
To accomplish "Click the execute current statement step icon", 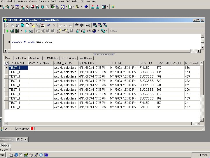I will [26, 31].
